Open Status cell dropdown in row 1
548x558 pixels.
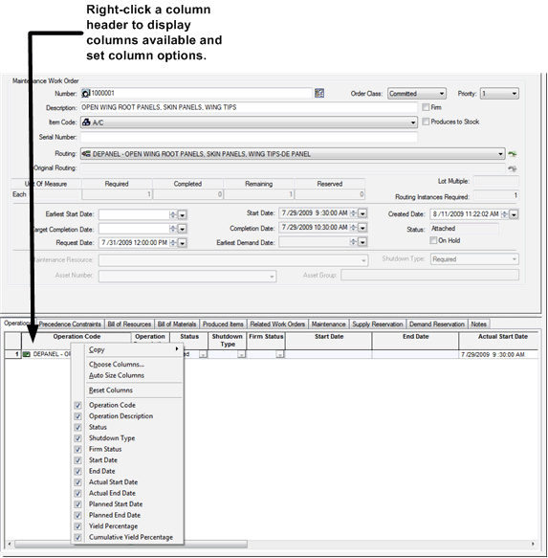coord(203,354)
